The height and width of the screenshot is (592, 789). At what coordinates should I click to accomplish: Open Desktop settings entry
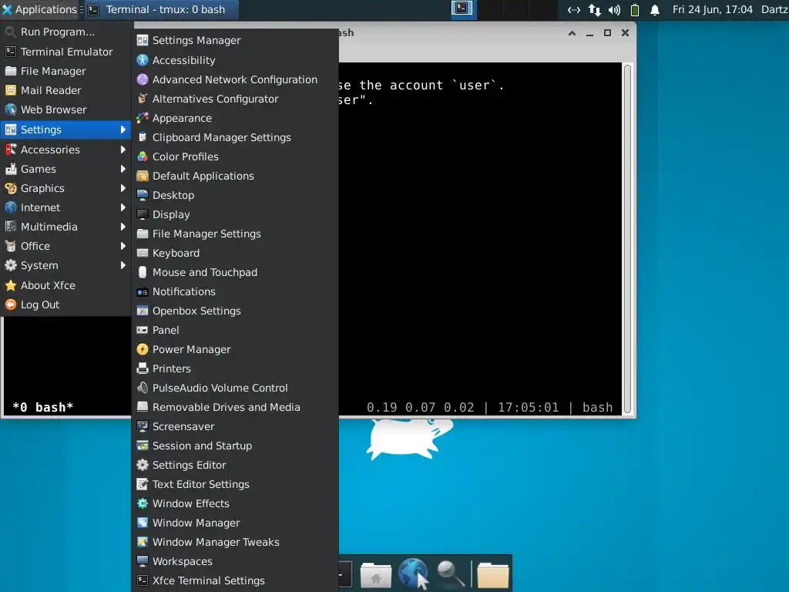point(235,195)
